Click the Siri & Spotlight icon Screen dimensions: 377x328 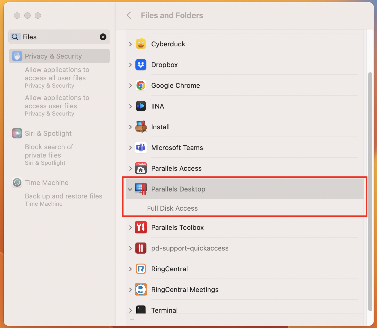tap(17, 133)
